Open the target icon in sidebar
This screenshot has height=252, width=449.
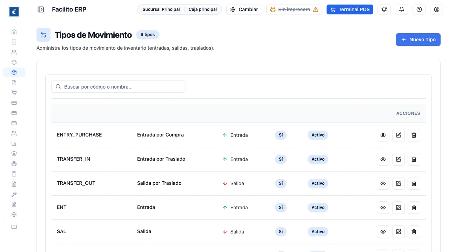[14, 164]
